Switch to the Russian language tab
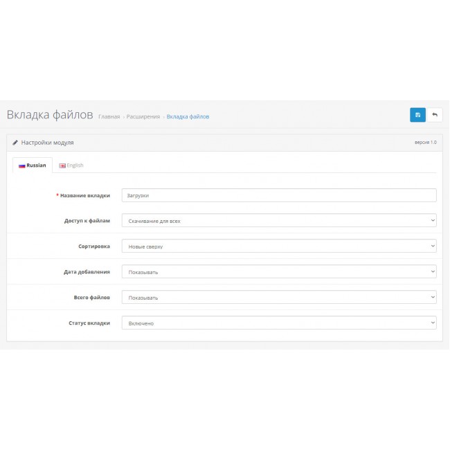The height and width of the screenshot is (450, 450). coord(33,165)
